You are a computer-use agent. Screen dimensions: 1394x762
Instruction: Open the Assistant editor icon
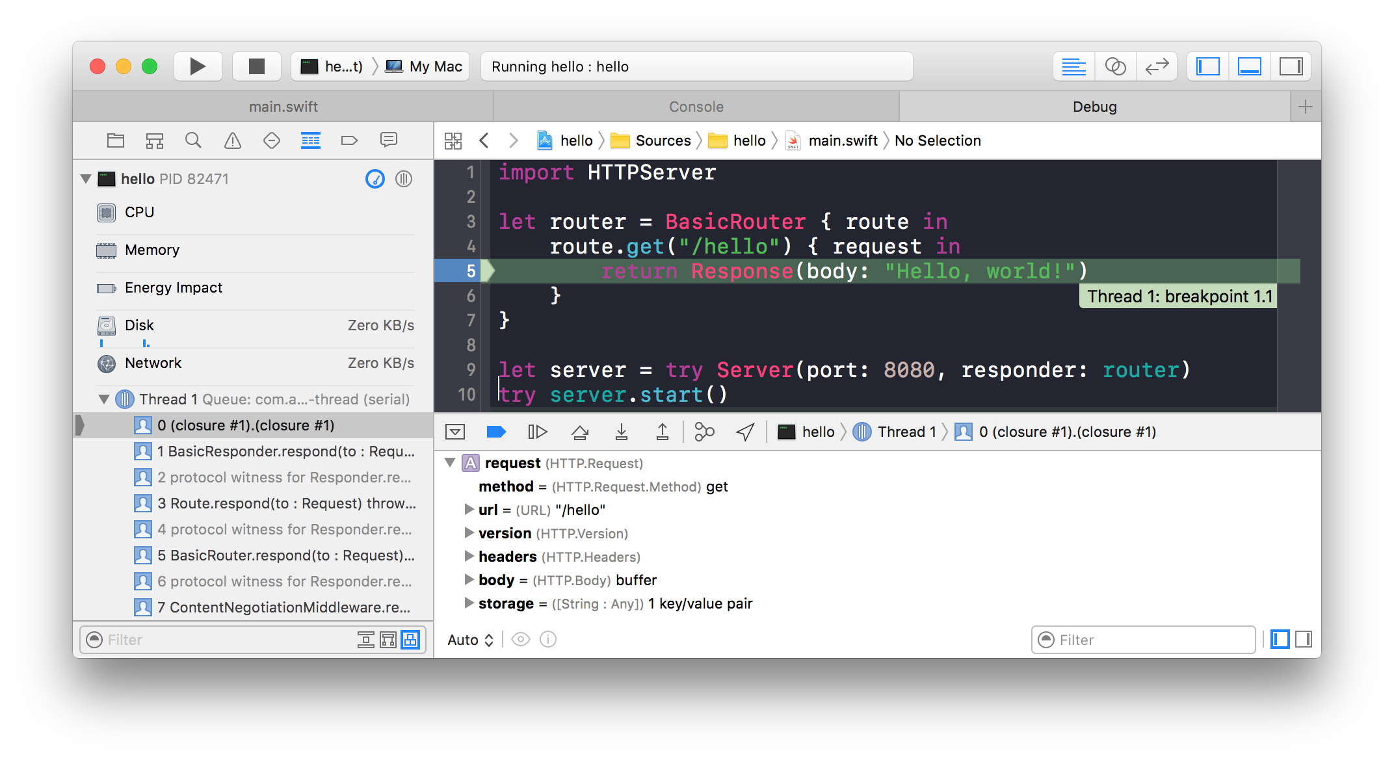pyautogui.click(x=1115, y=66)
